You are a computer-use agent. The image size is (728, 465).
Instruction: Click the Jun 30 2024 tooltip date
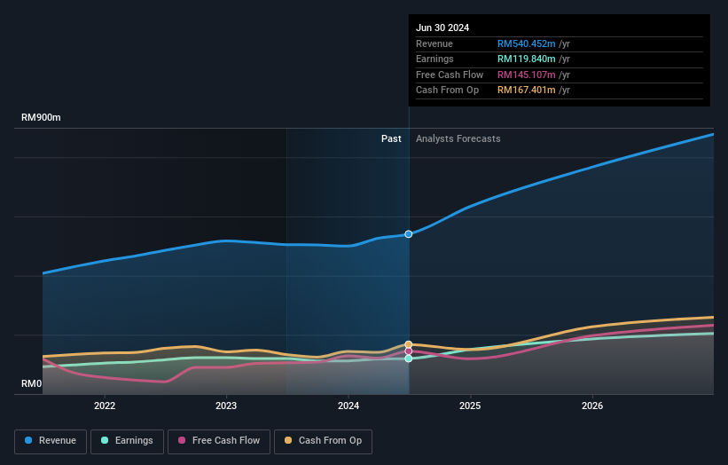(x=442, y=28)
